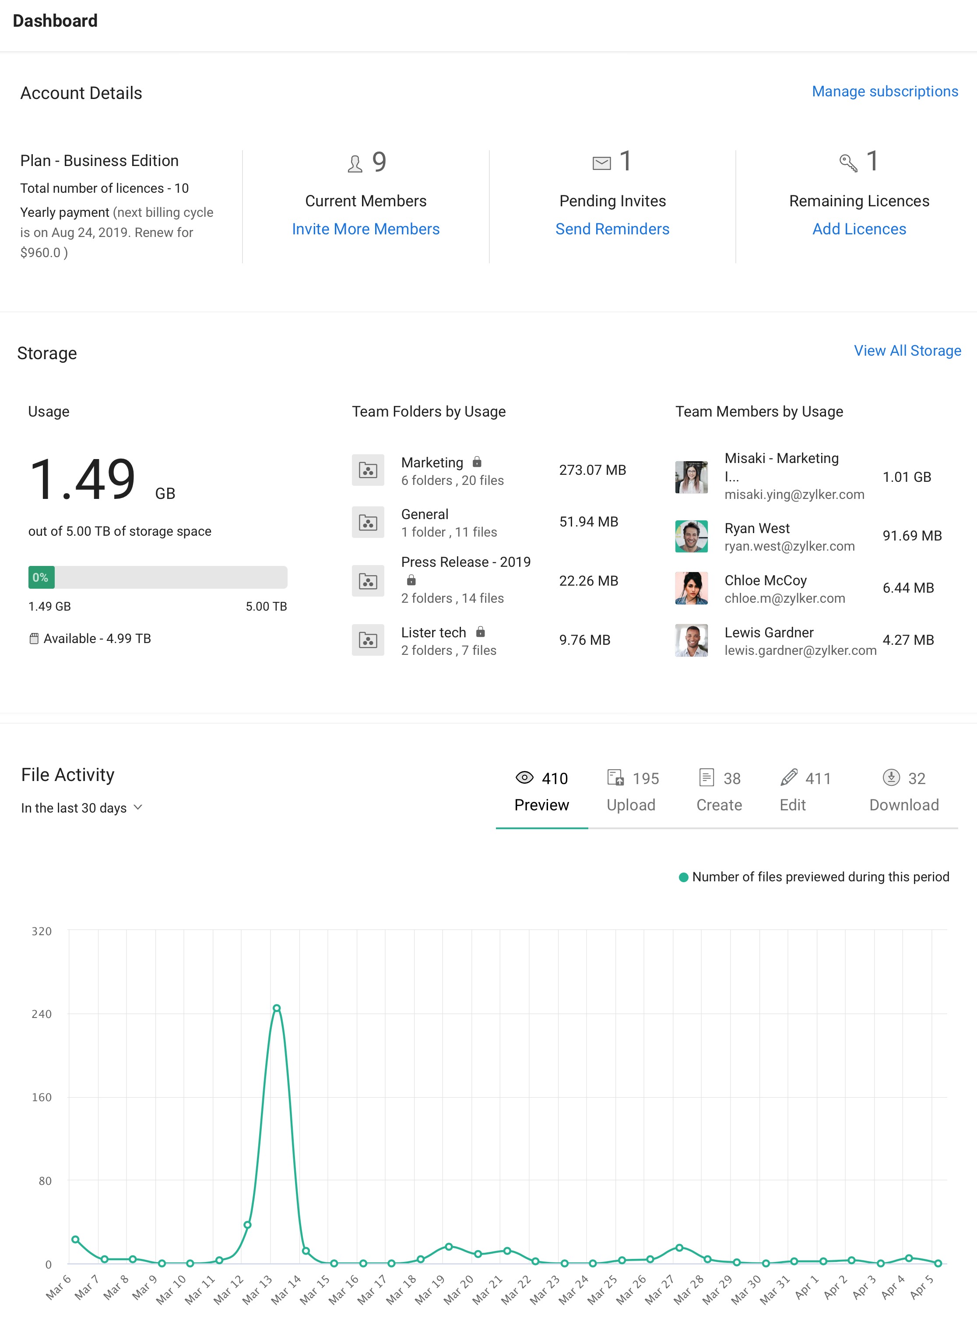Click the storage usage progress bar
This screenshot has height=1343, width=977.
(x=158, y=577)
